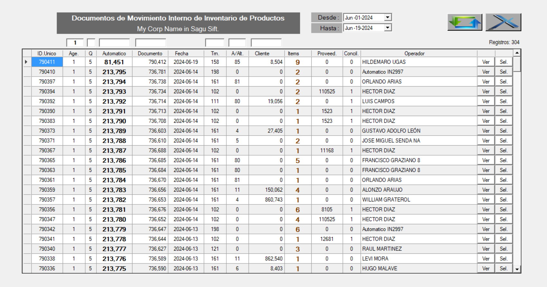This screenshot has height=287, width=547.
Task: Click the Age. filter field containing 1
Action: (75, 43)
